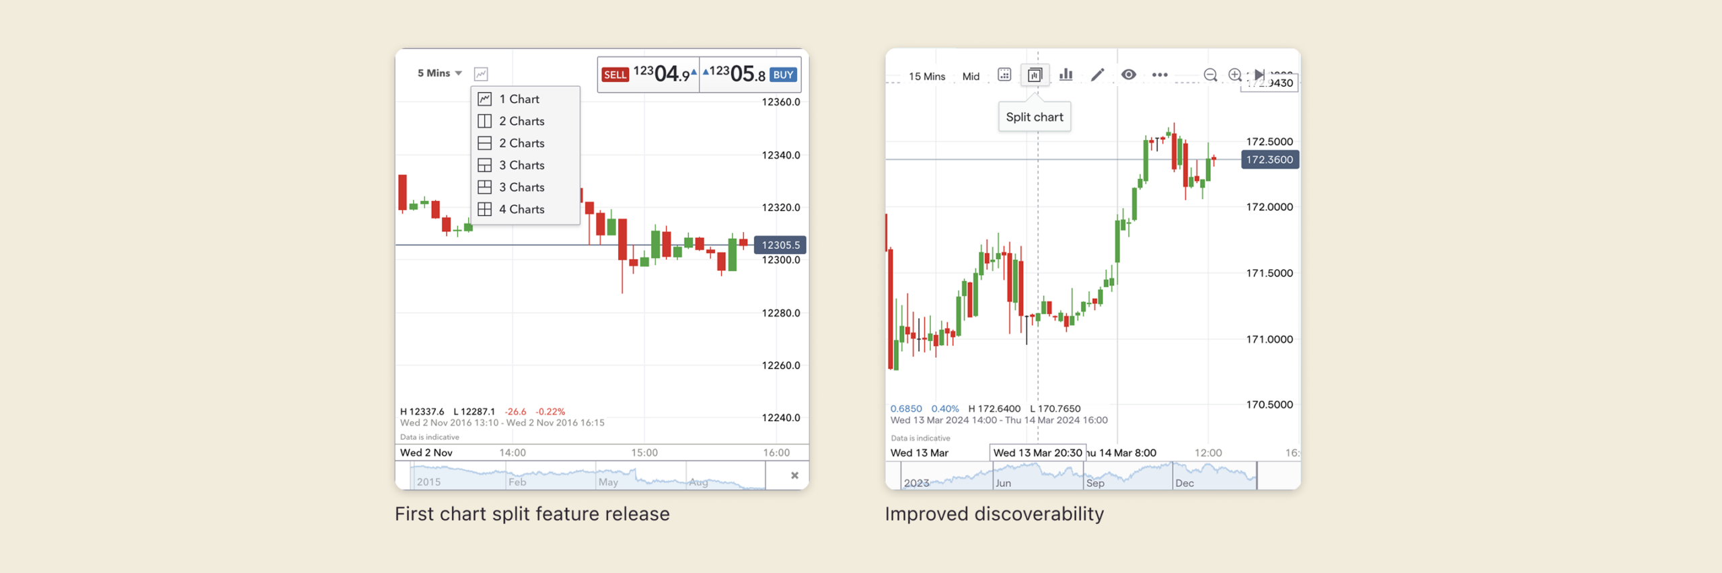Click the BUY price button
The width and height of the screenshot is (1722, 573).
(x=751, y=74)
